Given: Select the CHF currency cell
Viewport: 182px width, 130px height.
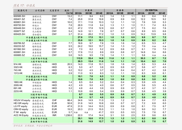Looking at the screenshot, I should coord(54,100).
